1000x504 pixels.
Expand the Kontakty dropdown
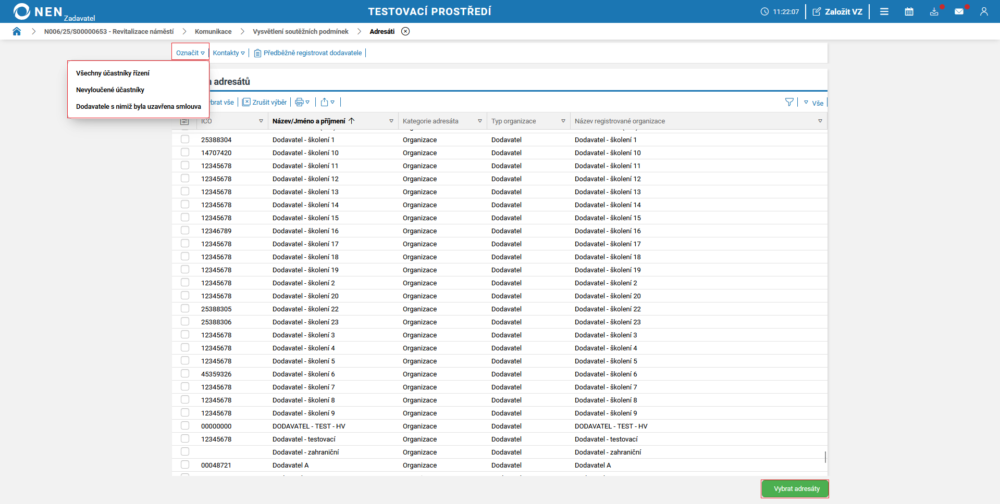coord(229,53)
